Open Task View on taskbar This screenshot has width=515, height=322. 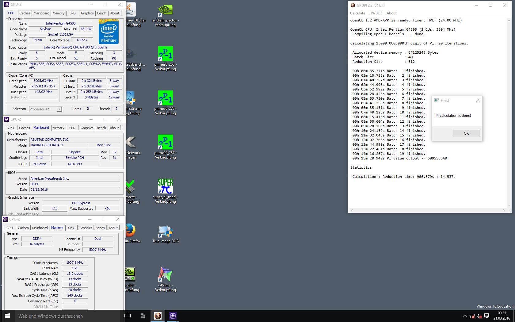[x=128, y=316]
